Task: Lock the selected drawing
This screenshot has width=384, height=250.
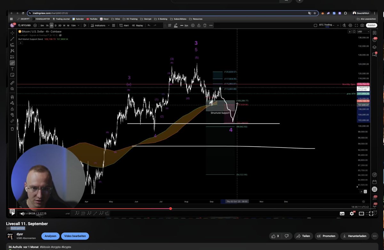Action: [x=199, y=25]
